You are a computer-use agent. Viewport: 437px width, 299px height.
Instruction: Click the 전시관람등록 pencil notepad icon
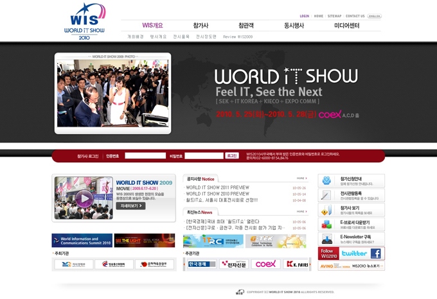coord(326,195)
